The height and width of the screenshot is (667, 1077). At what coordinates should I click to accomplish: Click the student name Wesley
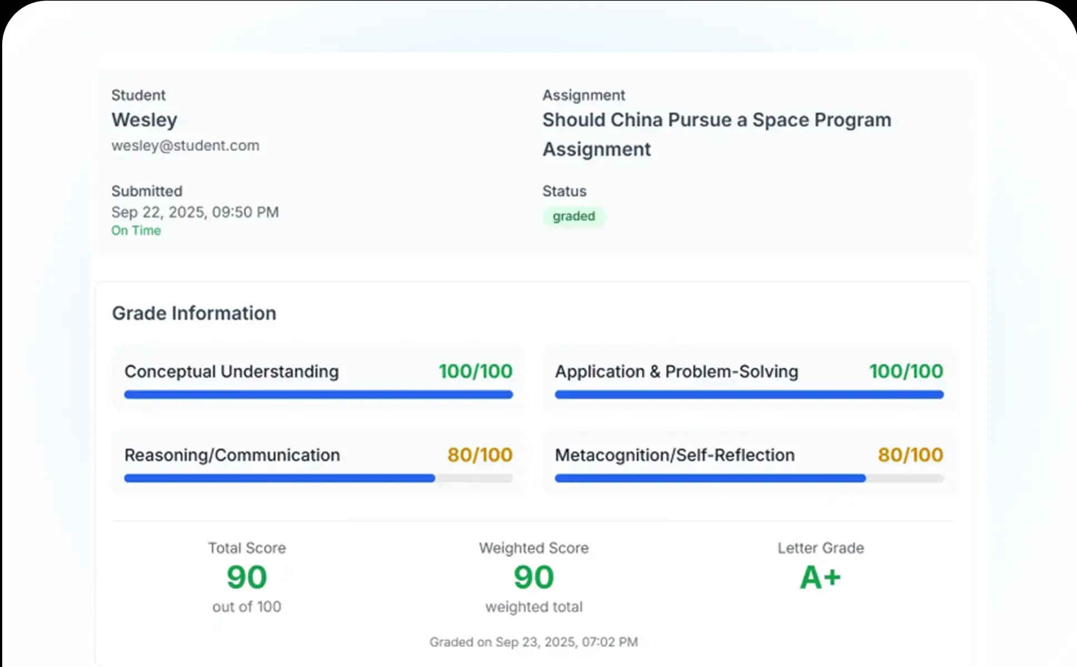tap(144, 120)
